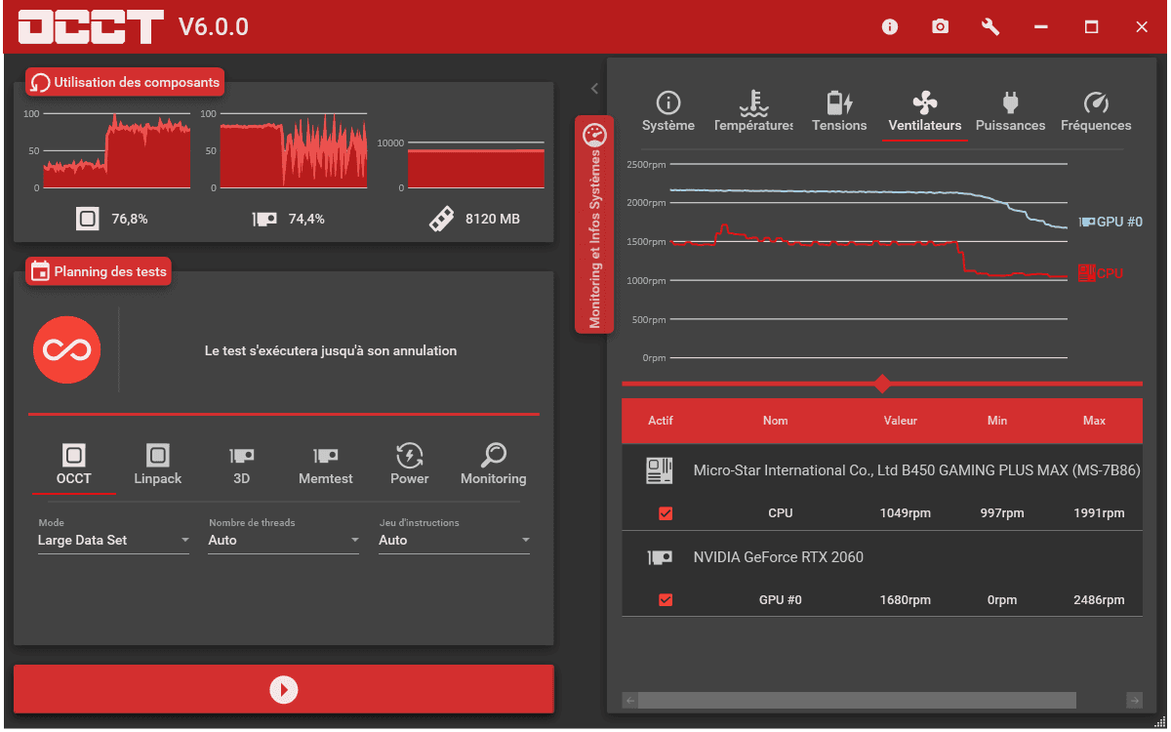This screenshot has height=732, width=1171.
Task: Click the GPU #0 max value 2486rpm
Action: (1099, 600)
